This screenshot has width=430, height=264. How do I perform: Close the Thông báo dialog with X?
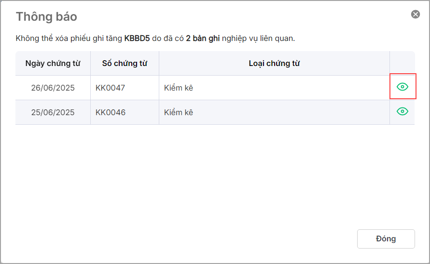pyautogui.click(x=415, y=14)
